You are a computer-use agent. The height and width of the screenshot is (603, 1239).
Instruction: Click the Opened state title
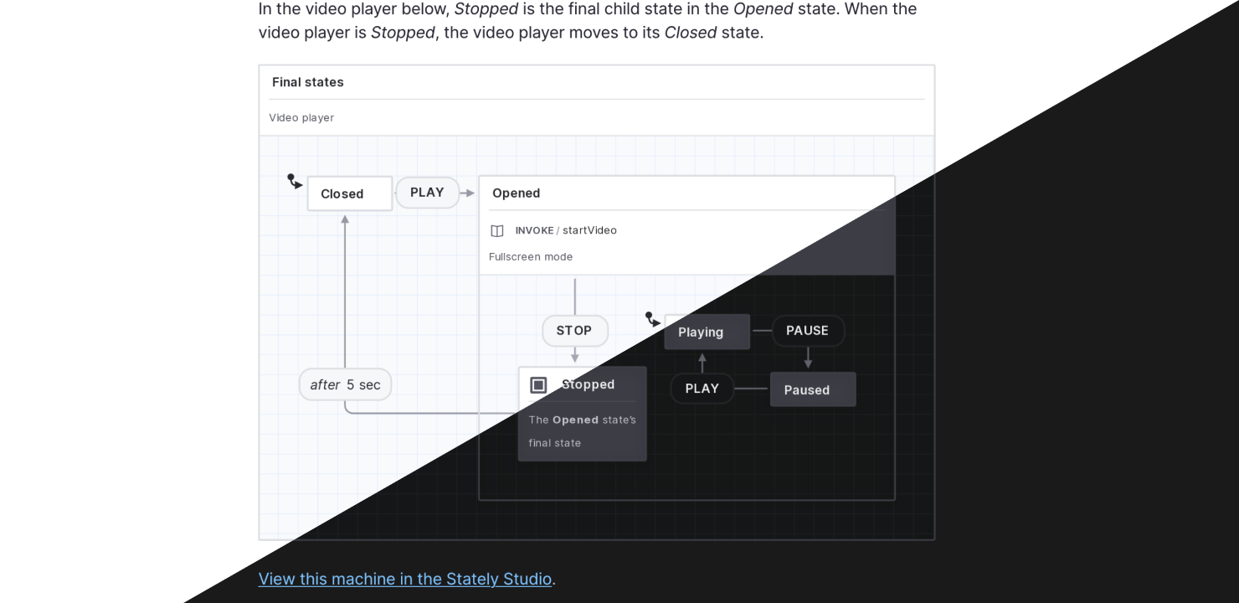click(516, 193)
